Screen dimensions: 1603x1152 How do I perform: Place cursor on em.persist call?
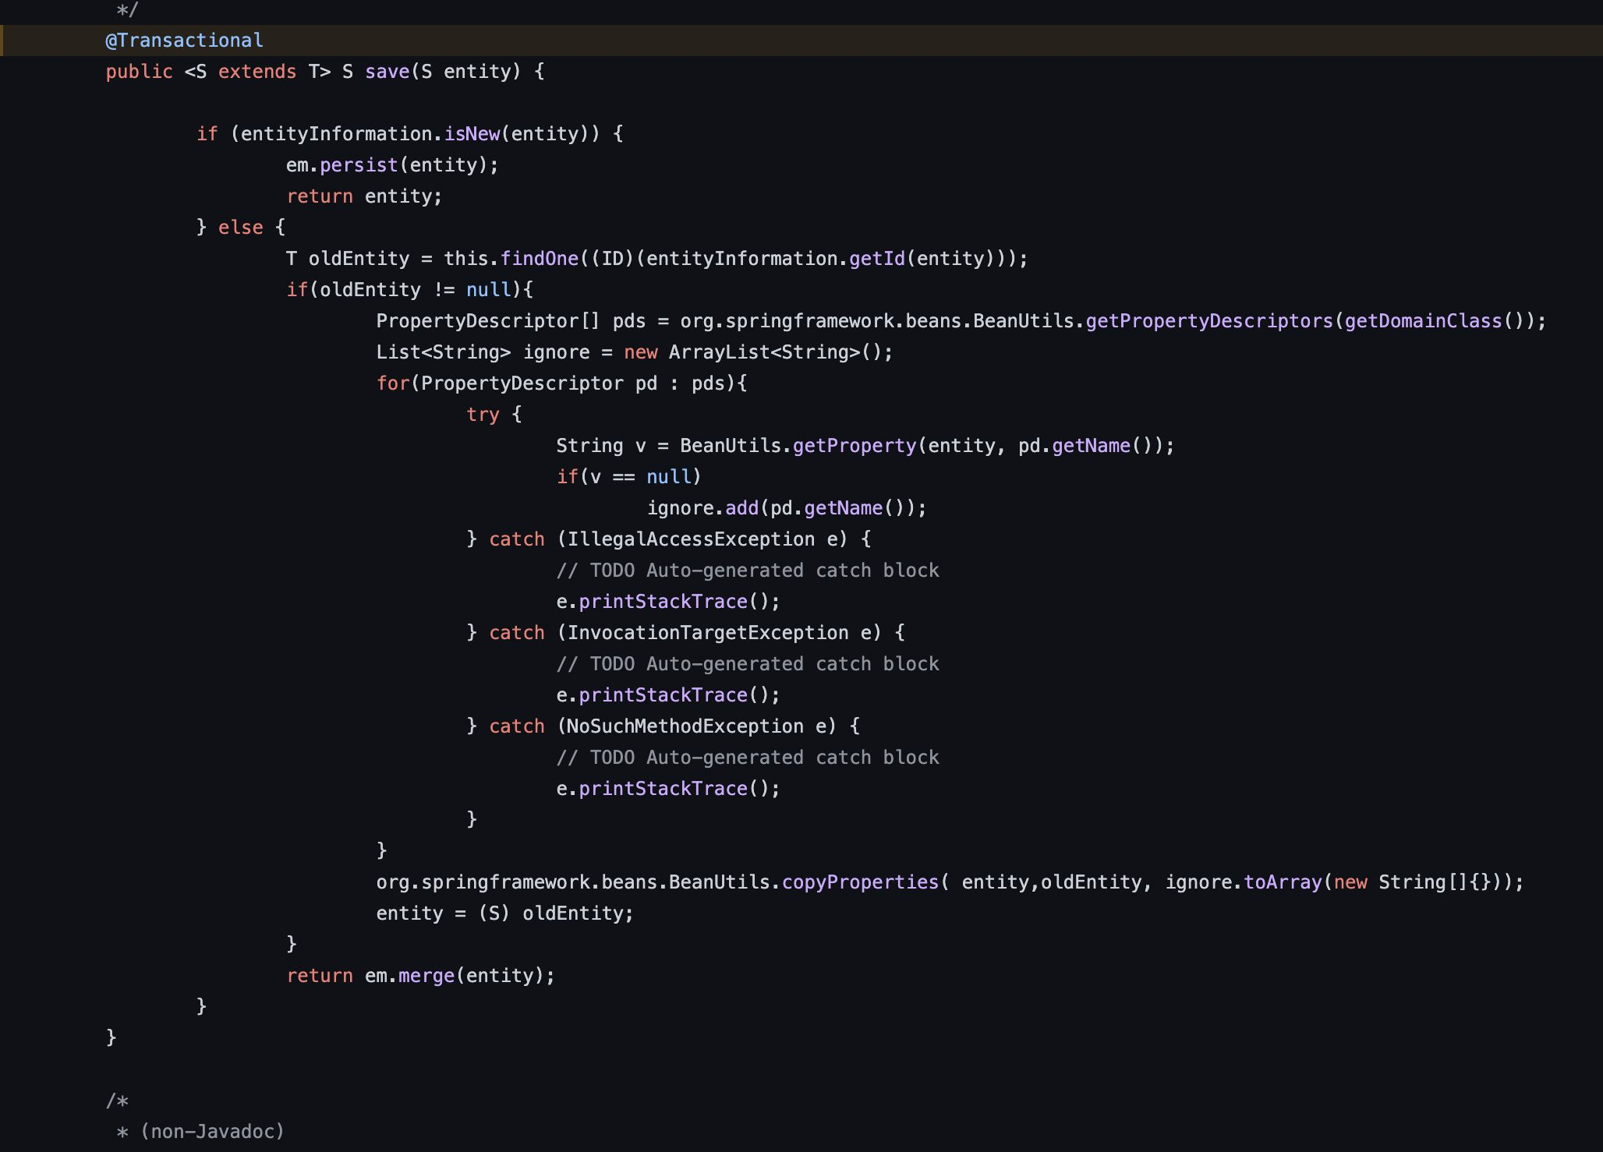coord(358,165)
